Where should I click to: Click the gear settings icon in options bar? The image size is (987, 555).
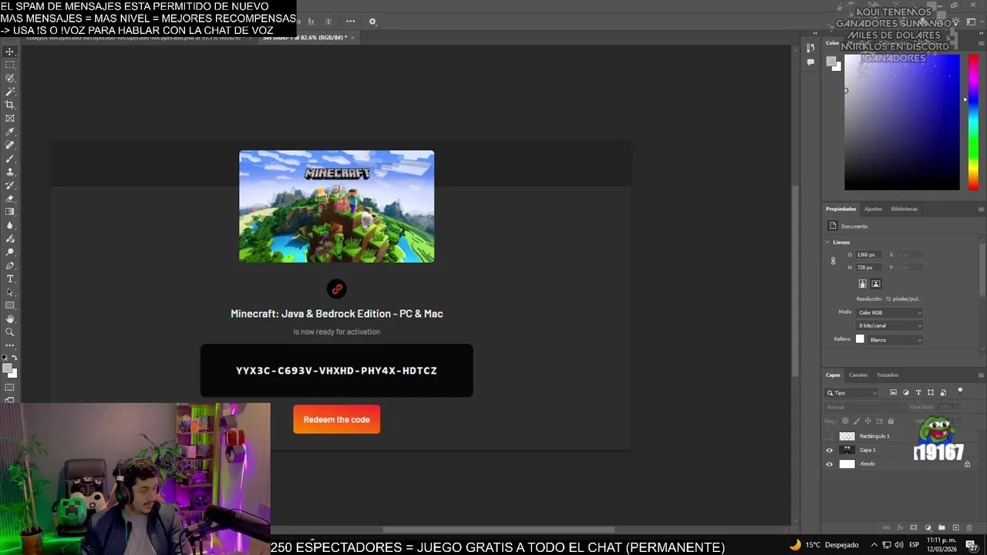point(372,22)
